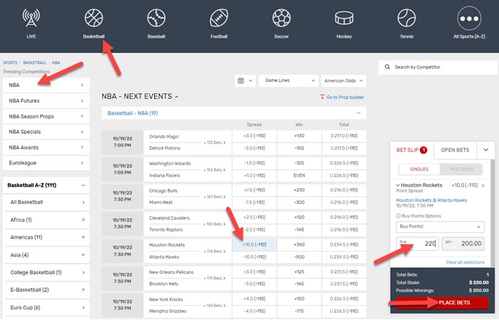Screen dimensions: 499x320
Task: Open the Buy Points dropdown
Action: pyautogui.click(x=440, y=226)
